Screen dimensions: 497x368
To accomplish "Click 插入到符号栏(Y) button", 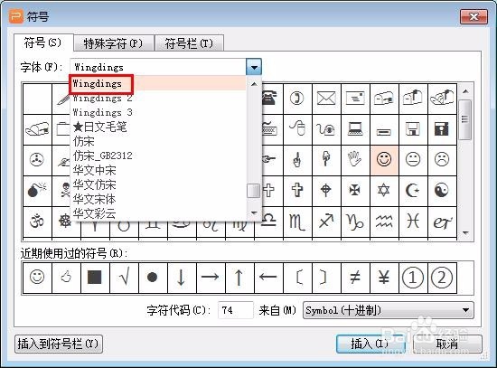I will (x=59, y=344).
